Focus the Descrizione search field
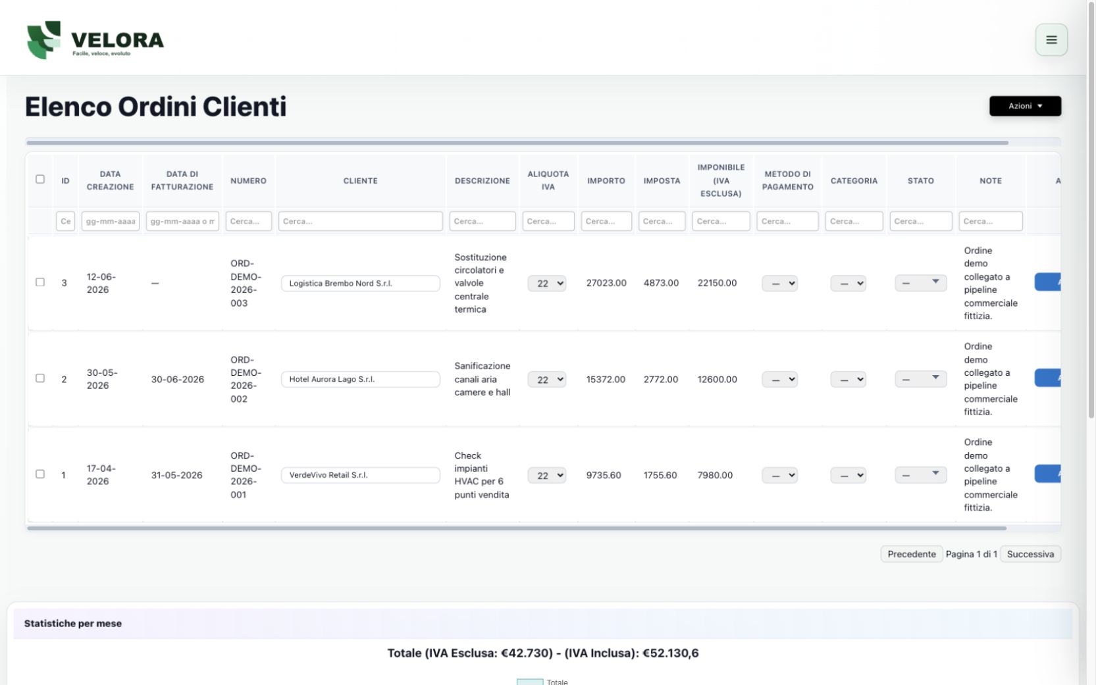 pyautogui.click(x=483, y=221)
